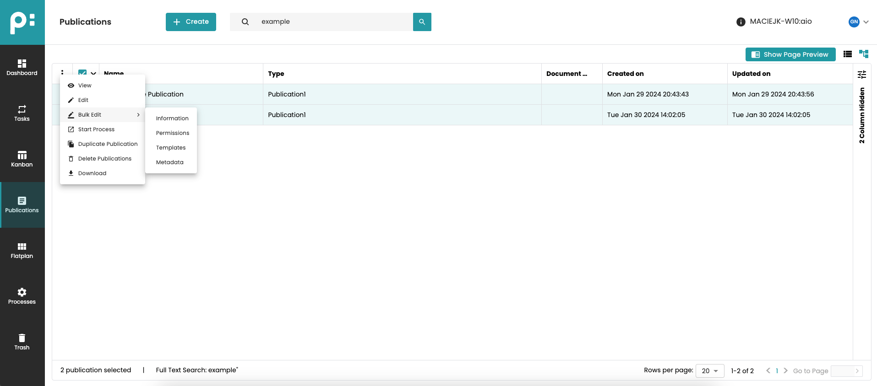Open the Rows per page dropdown

tap(709, 371)
